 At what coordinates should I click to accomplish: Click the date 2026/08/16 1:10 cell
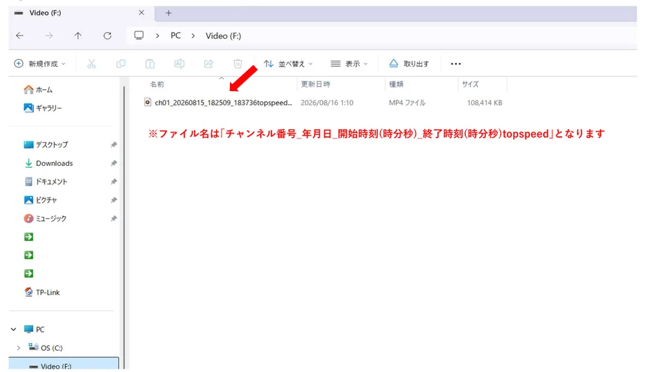click(327, 103)
